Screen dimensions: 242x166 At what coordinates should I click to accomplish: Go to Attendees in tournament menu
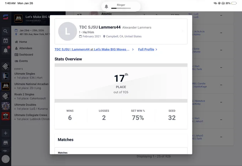26,48
